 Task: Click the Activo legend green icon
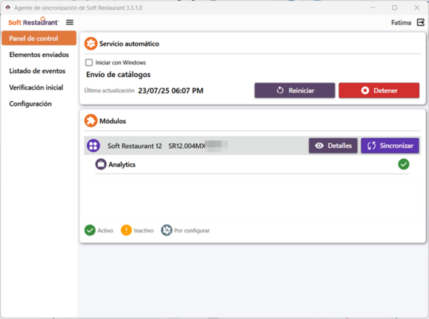90,231
